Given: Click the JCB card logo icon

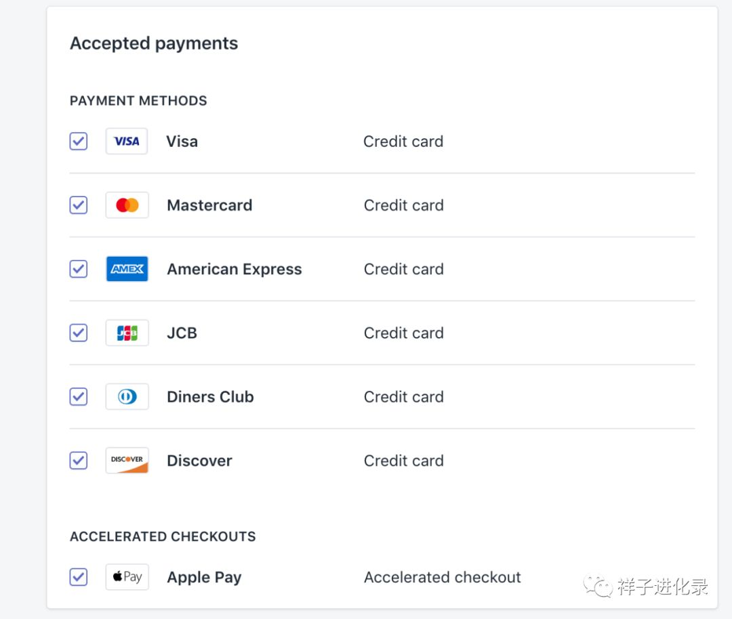Looking at the screenshot, I should pos(127,333).
